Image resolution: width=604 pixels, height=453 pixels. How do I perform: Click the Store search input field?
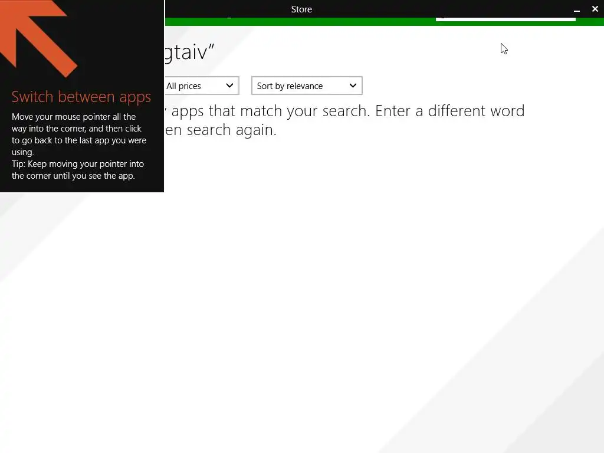click(x=505, y=19)
